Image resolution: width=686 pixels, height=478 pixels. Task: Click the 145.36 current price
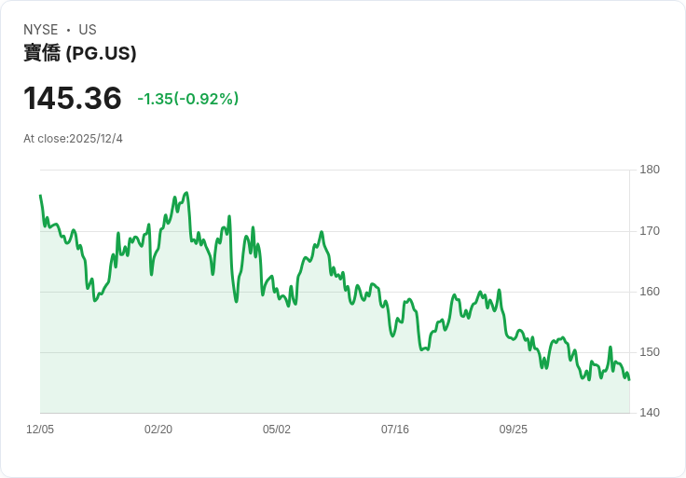point(73,99)
